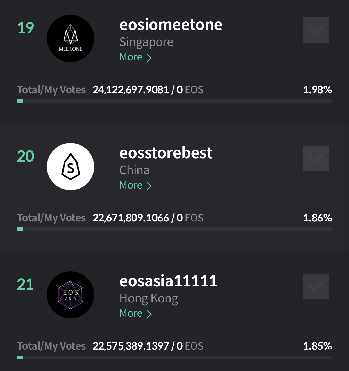Expand More under China
This screenshot has height=371, width=349.
[136, 185]
